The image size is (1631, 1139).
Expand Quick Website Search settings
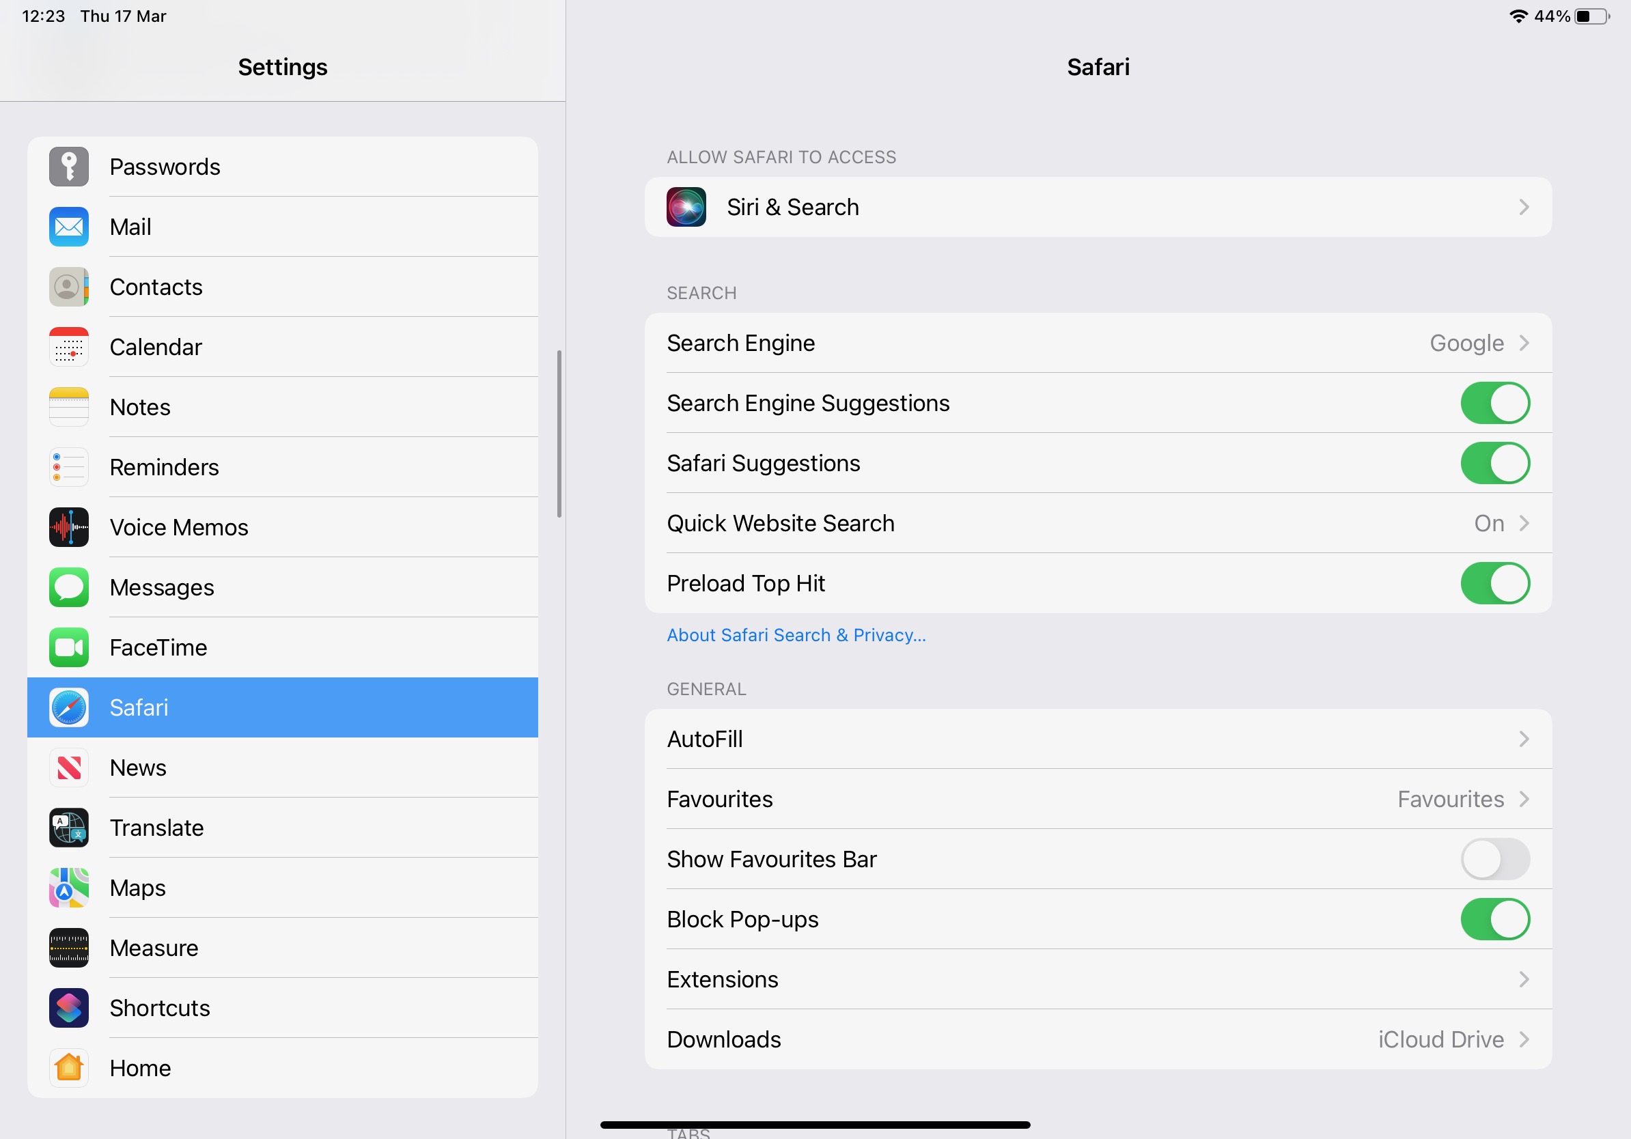click(x=1098, y=523)
